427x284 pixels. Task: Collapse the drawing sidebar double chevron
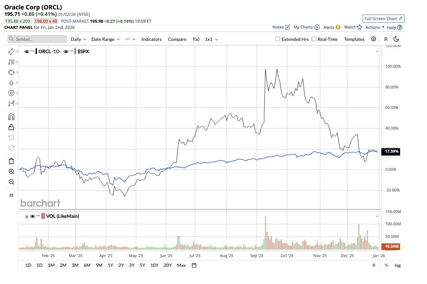[x=11, y=195]
